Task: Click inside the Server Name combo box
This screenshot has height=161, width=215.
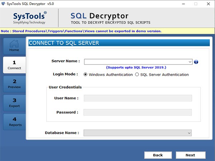Action: coord(135,62)
